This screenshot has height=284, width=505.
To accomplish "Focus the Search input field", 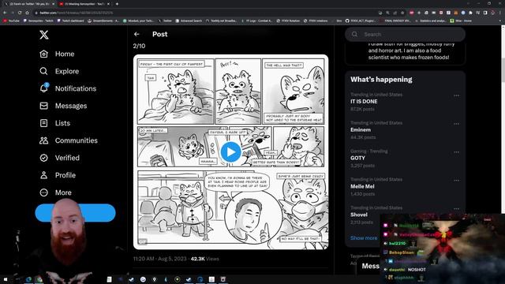I will click(x=405, y=35).
